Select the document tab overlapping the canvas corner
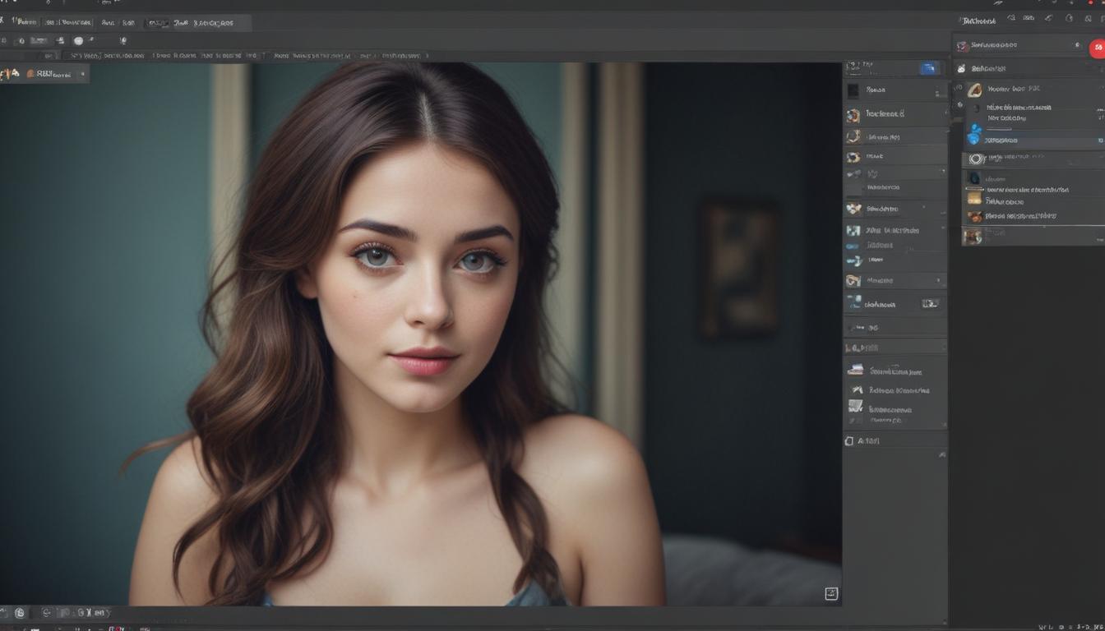The width and height of the screenshot is (1105, 631). tap(44, 74)
